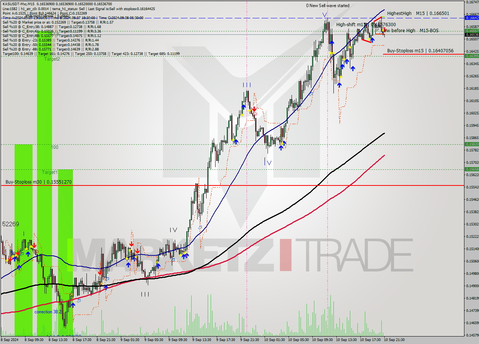
Task: Click the '10 Sep 05:30' time axis label
Action: pyautogui.click(x=298, y=340)
